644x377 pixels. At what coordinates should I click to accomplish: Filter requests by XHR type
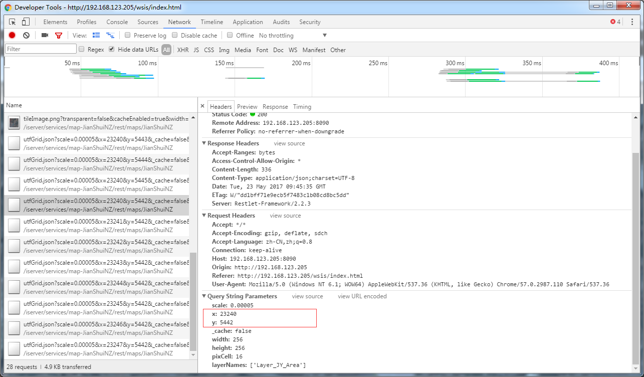183,50
